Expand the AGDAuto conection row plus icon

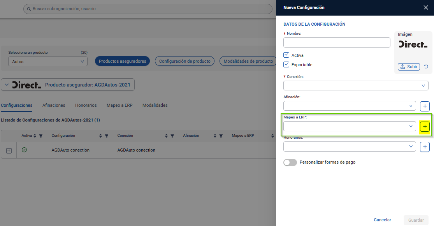click(9, 151)
